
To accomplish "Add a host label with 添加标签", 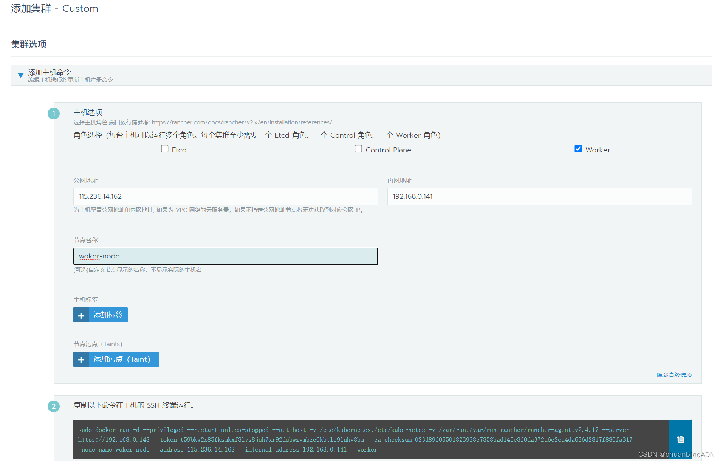I will tap(101, 315).
